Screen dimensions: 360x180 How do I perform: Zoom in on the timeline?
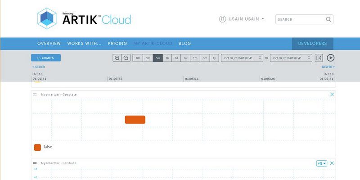(x=117, y=58)
